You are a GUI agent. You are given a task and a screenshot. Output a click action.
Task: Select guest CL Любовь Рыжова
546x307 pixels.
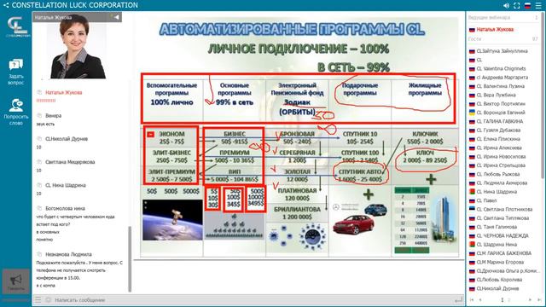(x=498, y=174)
